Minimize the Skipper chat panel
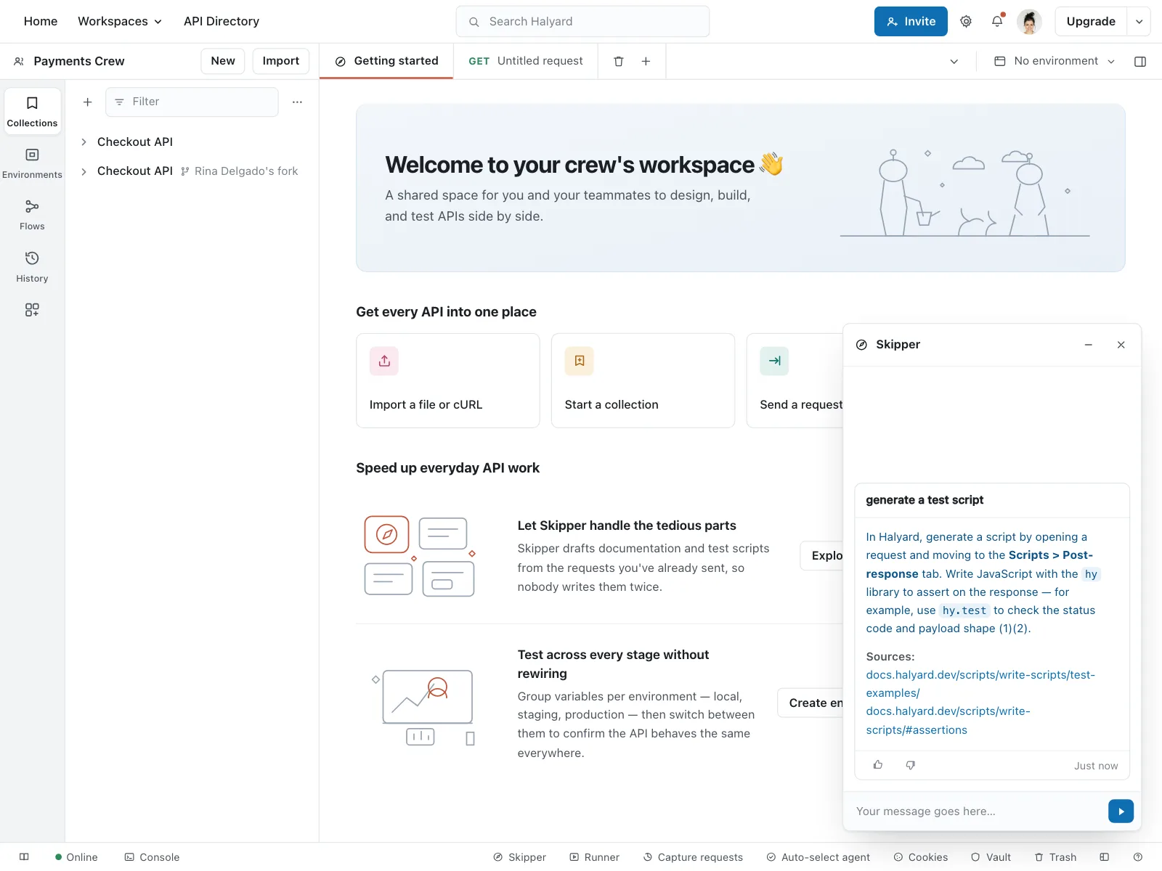The width and height of the screenshot is (1162, 871). click(x=1089, y=345)
